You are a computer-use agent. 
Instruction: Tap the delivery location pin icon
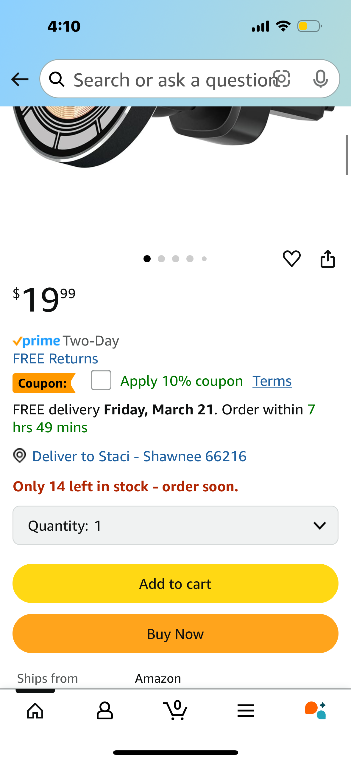[20, 456]
